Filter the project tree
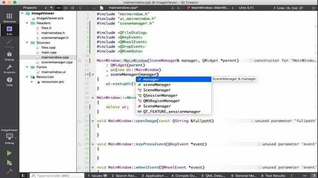318x178 pixels. (x=52, y=8)
